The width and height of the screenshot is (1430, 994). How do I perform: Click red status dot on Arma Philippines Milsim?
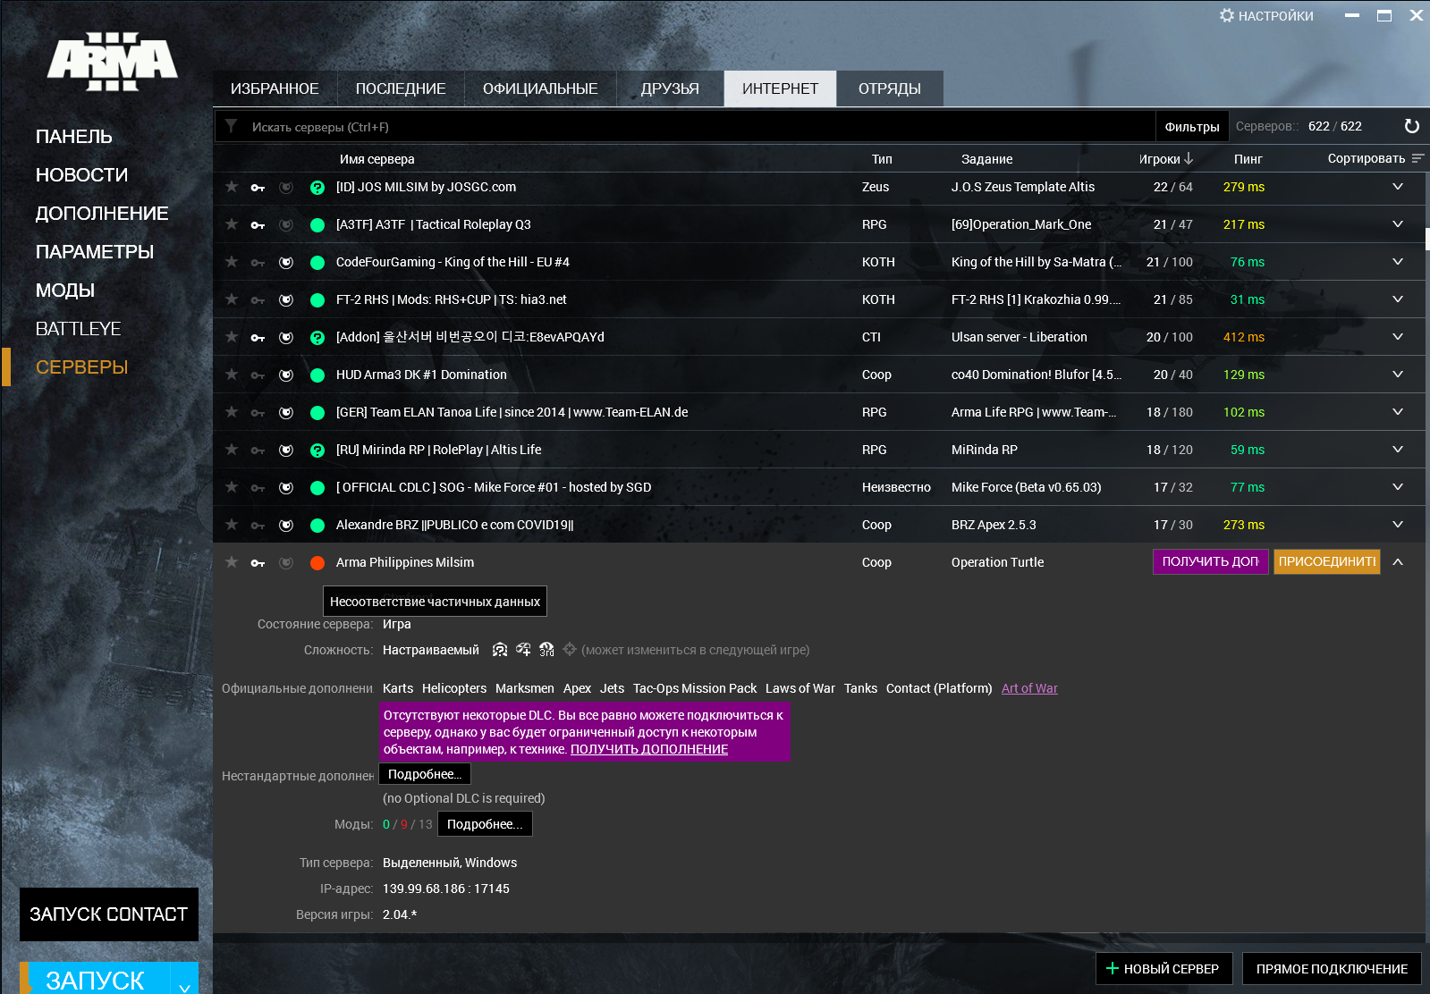coord(317,563)
